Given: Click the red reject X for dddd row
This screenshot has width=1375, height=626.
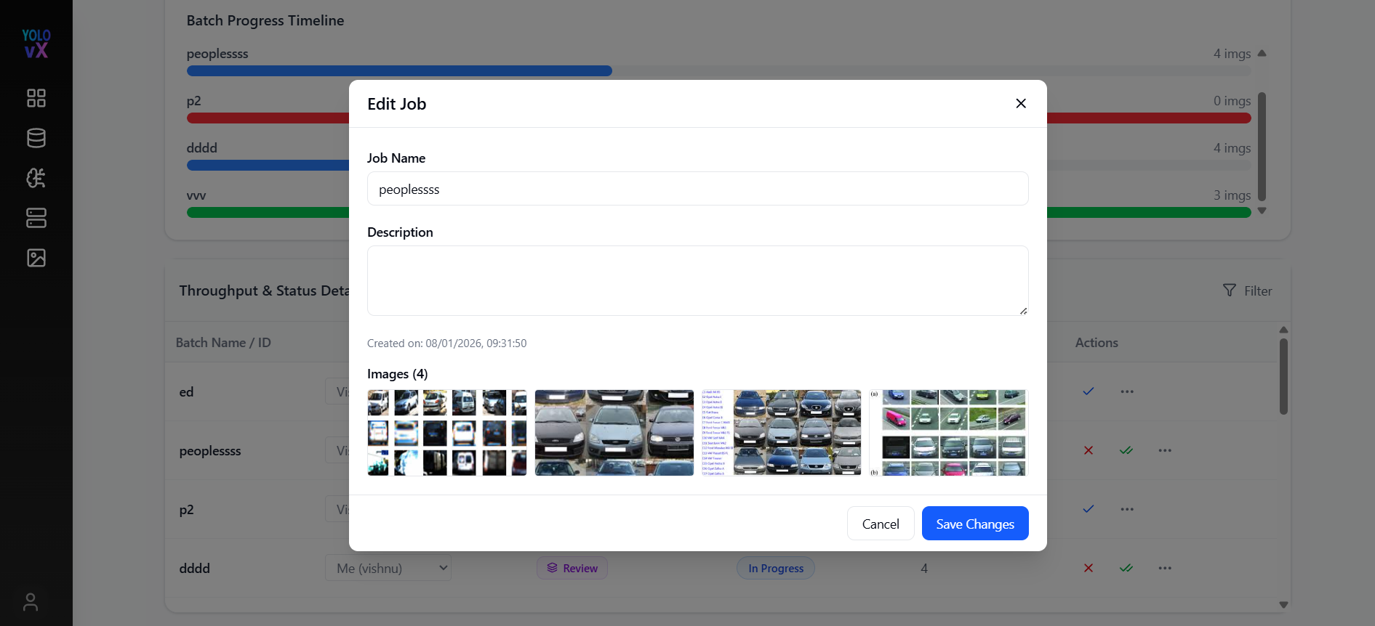Looking at the screenshot, I should 1089,568.
